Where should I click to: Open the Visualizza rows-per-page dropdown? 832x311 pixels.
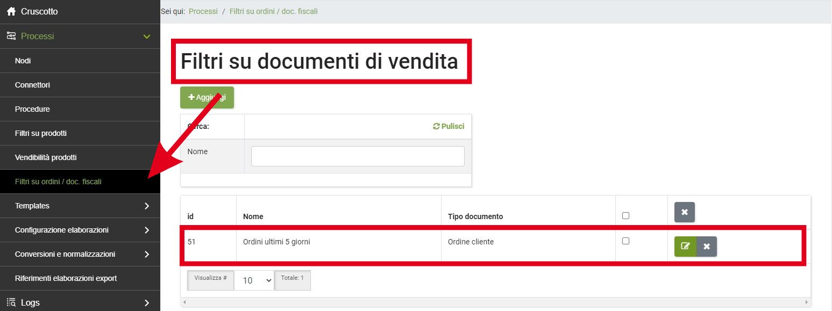[x=254, y=280]
